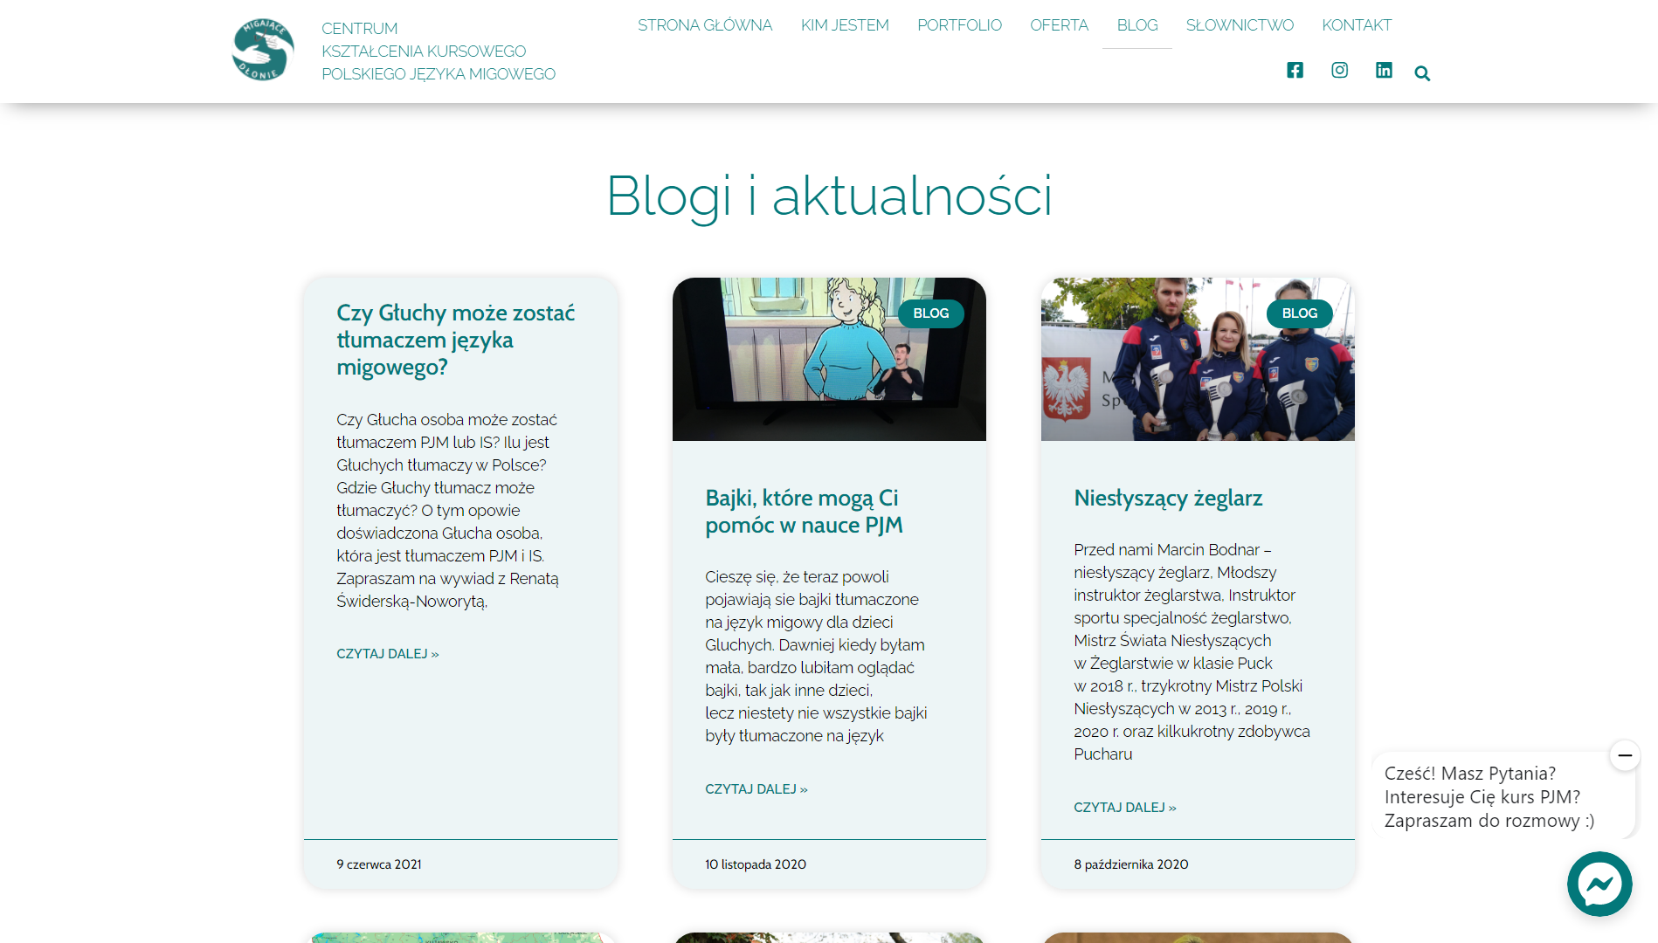Screen dimensions: 1658x943
Task: Open the Messenger chat bubble
Action: [x=1599, y=884]
